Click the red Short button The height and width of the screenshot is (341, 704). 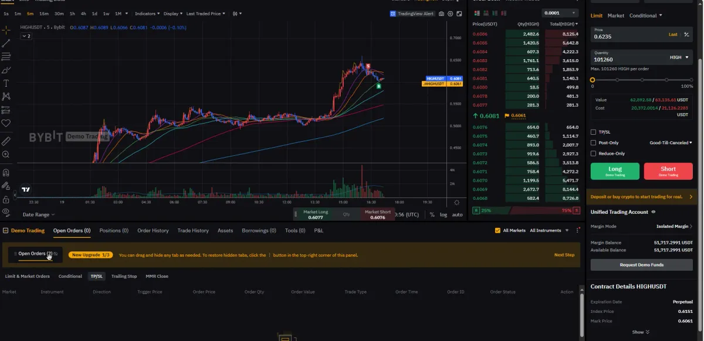[668, 171]
